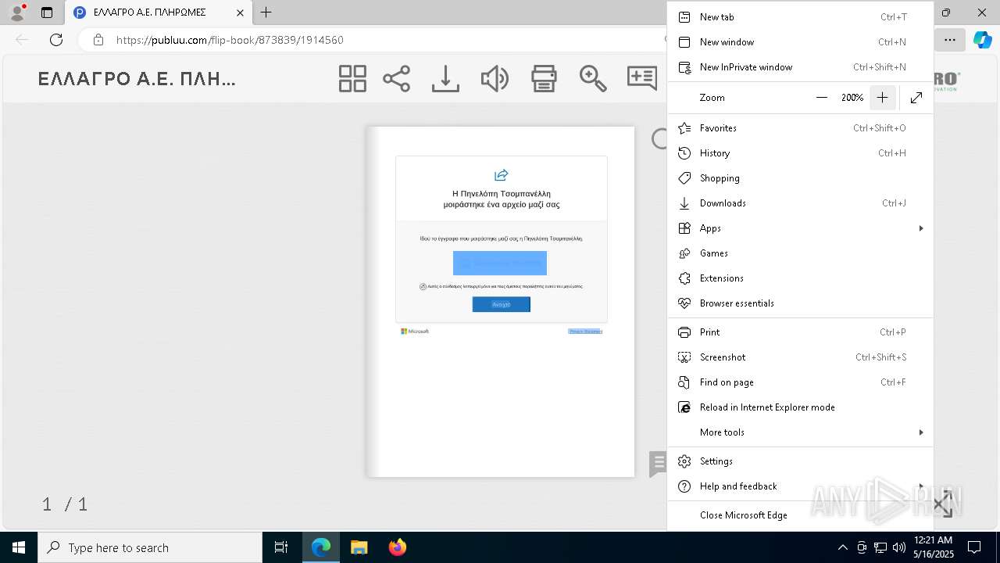Choose Screenshot from menu
This screenshot has width=1000, height=563.
pyautogui.click(x=800, y=357)
